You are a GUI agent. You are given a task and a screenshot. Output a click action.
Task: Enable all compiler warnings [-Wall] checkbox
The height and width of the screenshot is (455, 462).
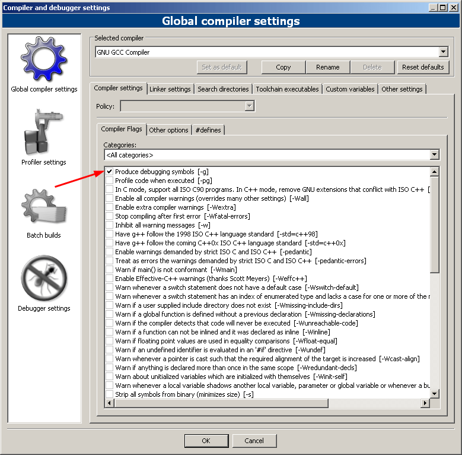[x=110, y=198]
